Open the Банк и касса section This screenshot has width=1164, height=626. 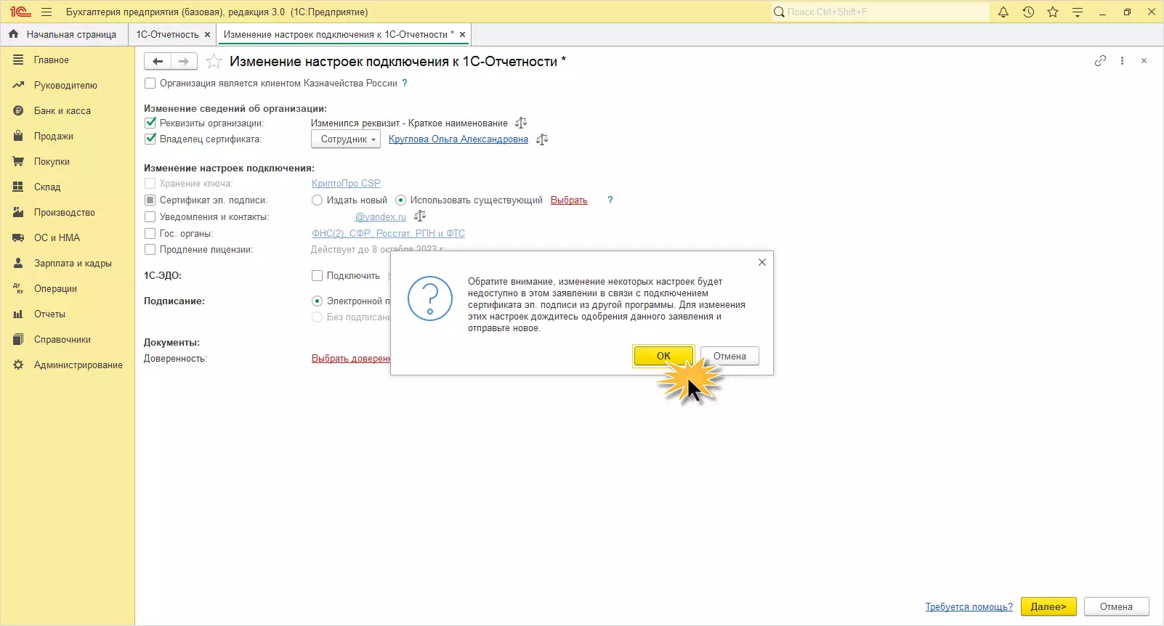click(62, 111)
